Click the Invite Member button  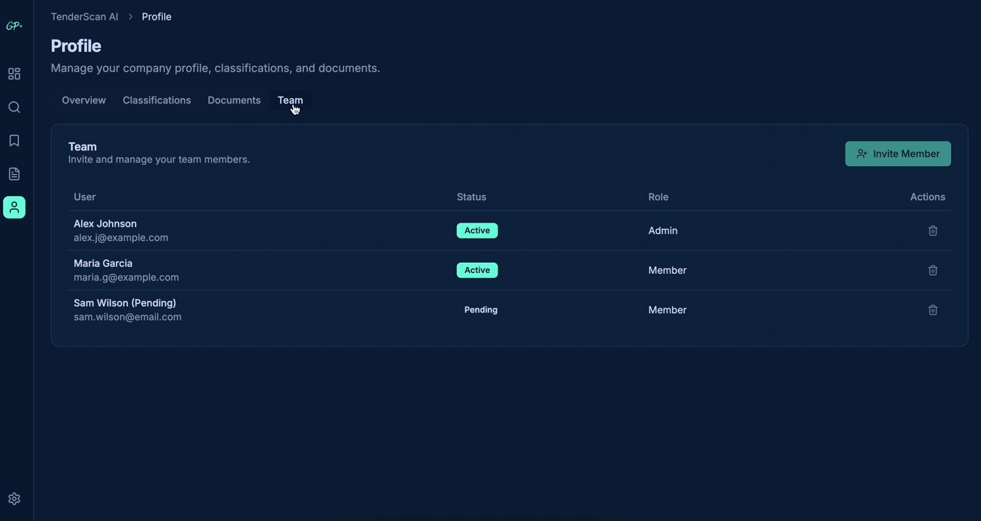coord(898,154)
